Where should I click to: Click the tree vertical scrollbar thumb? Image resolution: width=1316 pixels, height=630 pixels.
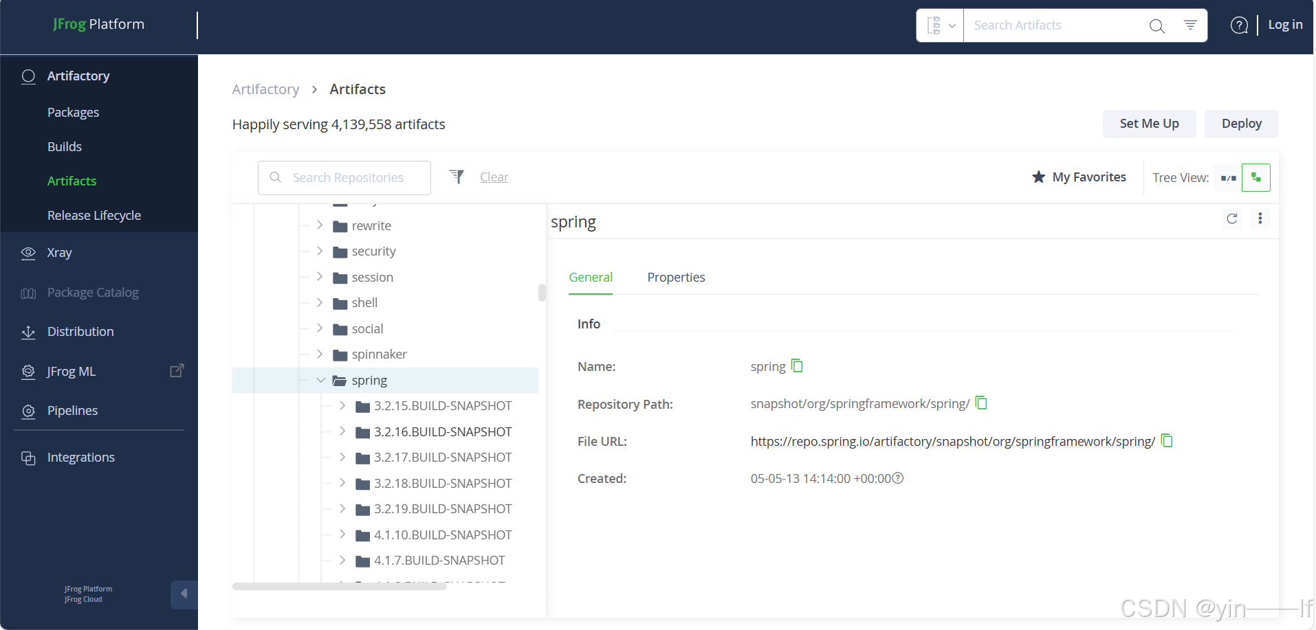542,293
